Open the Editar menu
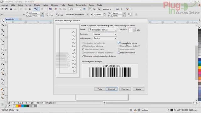Image resolution: width=201 pixels, height=113 pixels. 13,5
